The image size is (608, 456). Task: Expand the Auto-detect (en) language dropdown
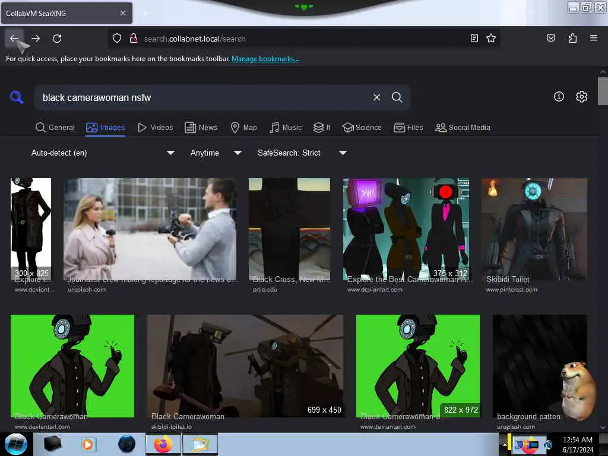103,153
